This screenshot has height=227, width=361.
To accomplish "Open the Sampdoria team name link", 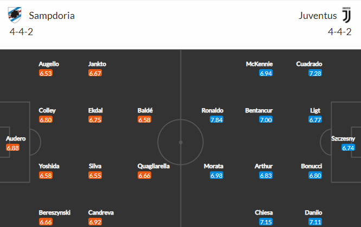I will pos(52,16).
